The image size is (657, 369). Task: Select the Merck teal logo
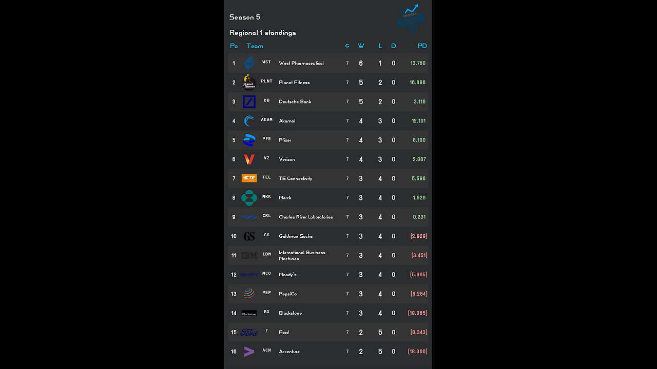249,198
